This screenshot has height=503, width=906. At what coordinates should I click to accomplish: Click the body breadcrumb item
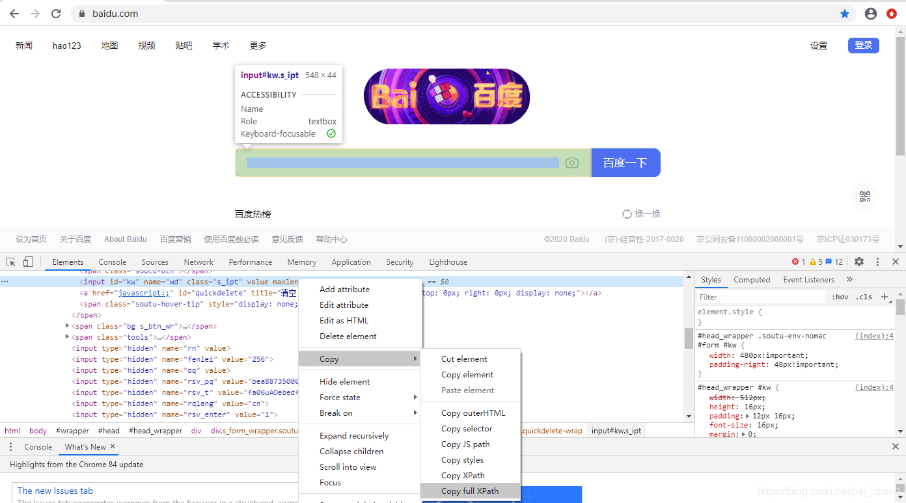(x=38, y=431)
